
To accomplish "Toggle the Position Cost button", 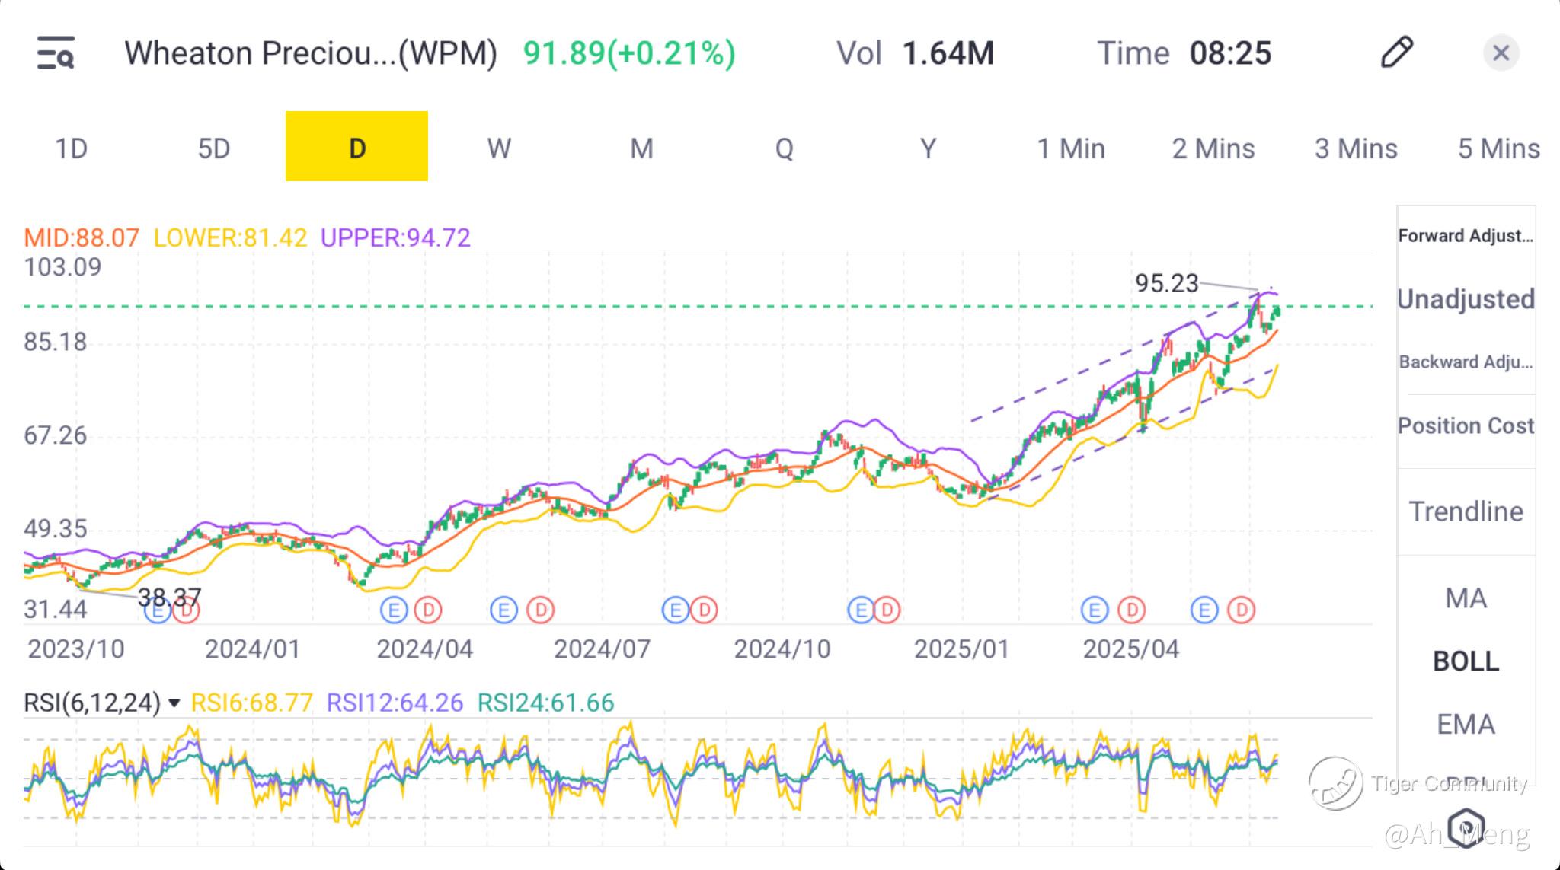I will pos(1466,425).
